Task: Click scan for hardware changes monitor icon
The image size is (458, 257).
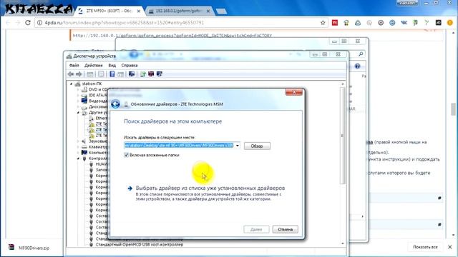Action: (132, 74)
